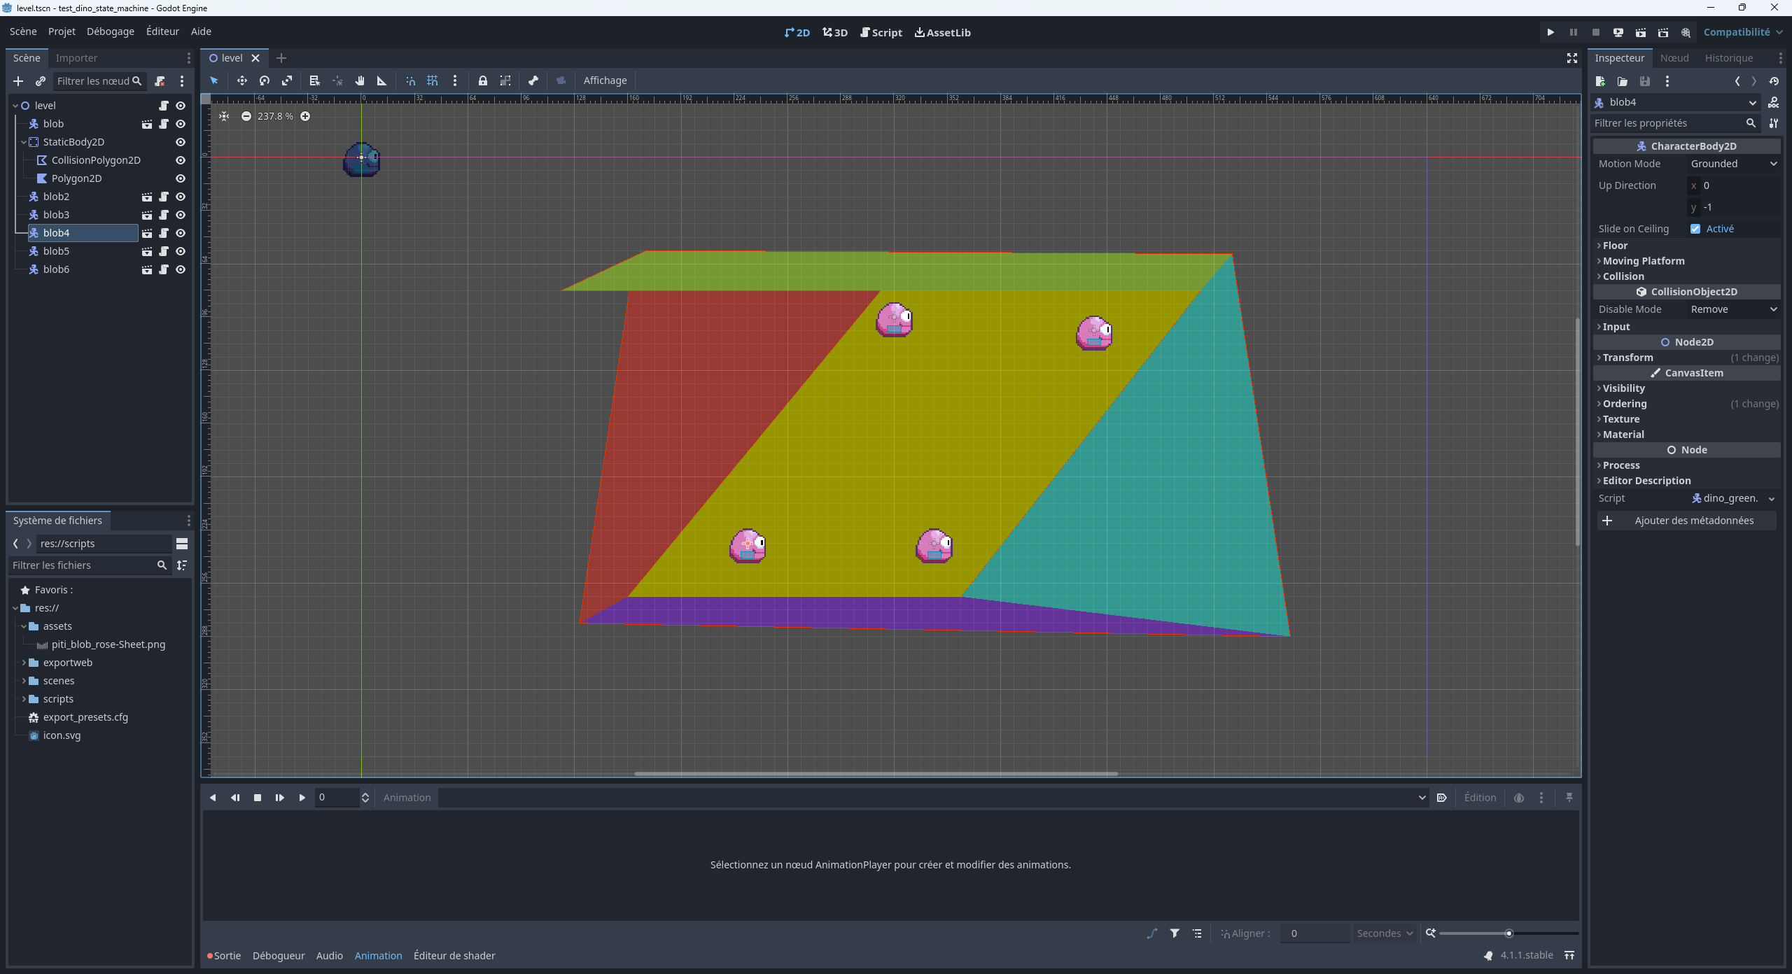This screenshot has width=1792, height=974.
Task: Select the Rotate mode tool icon
Action: click(265, 80)
